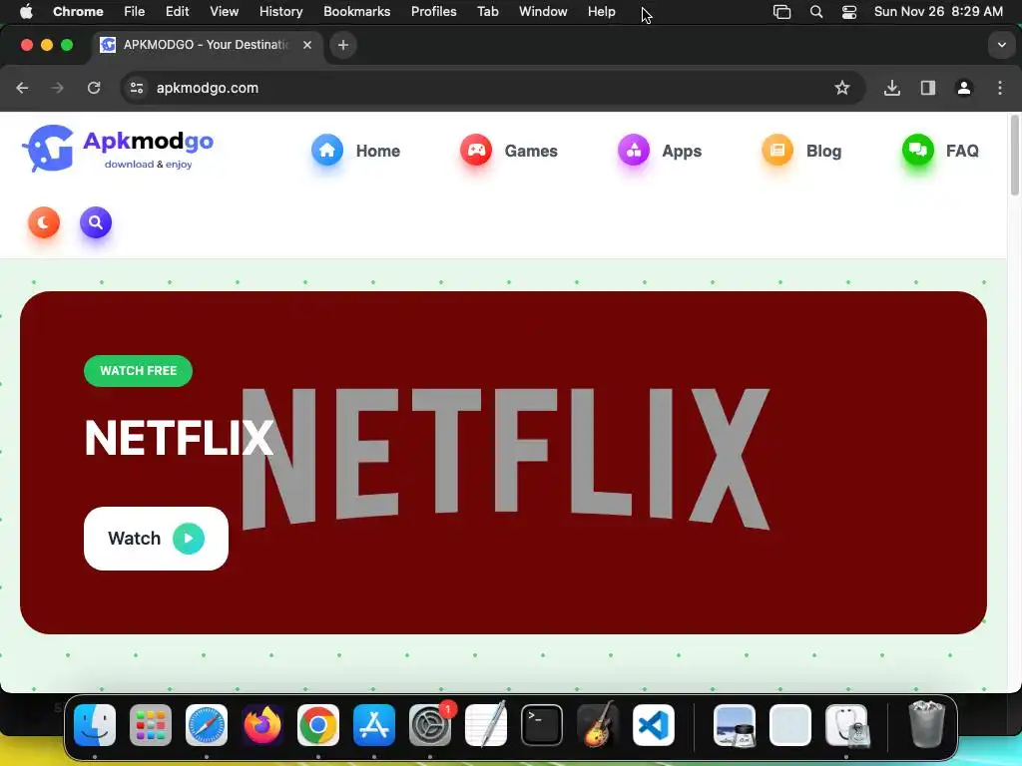Open Chrome three-dot menu

pos(1000,88)
